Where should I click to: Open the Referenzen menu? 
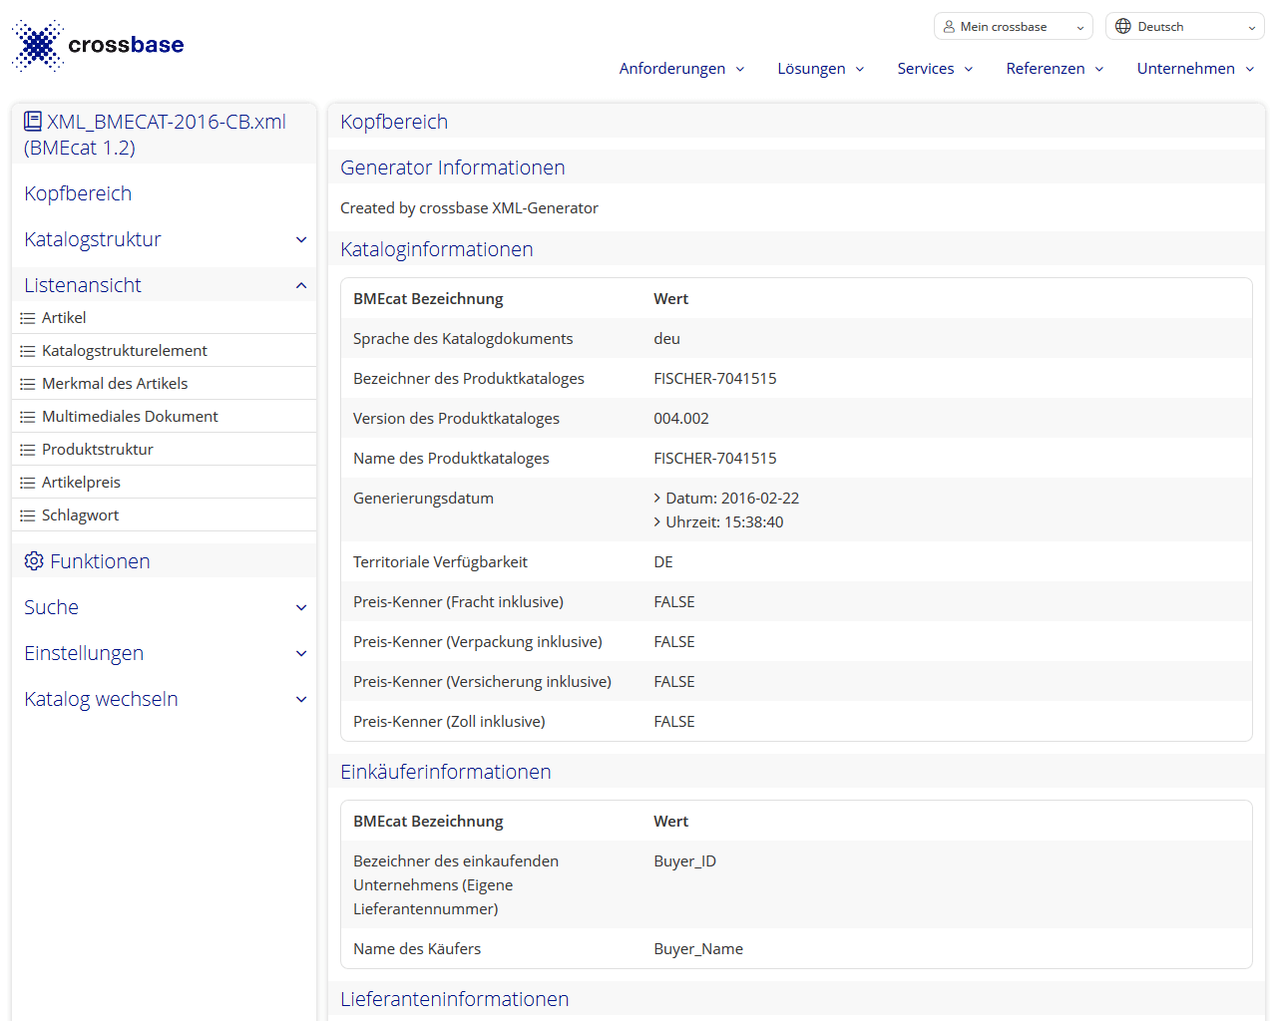click(x=1056, y=69)
